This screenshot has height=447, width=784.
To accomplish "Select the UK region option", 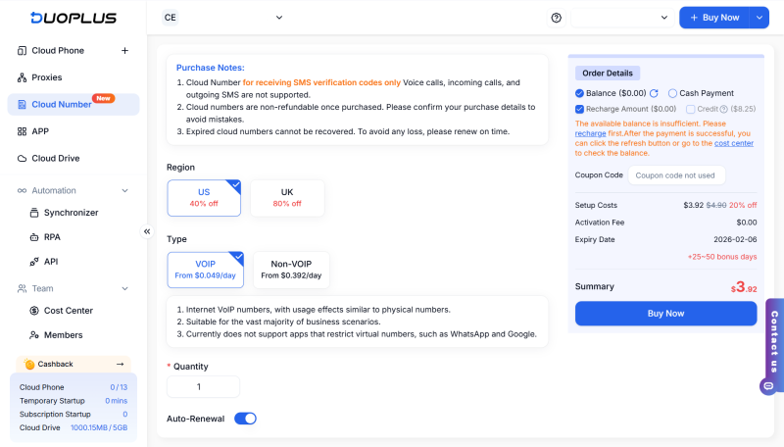I will click(x=287, y=197).
